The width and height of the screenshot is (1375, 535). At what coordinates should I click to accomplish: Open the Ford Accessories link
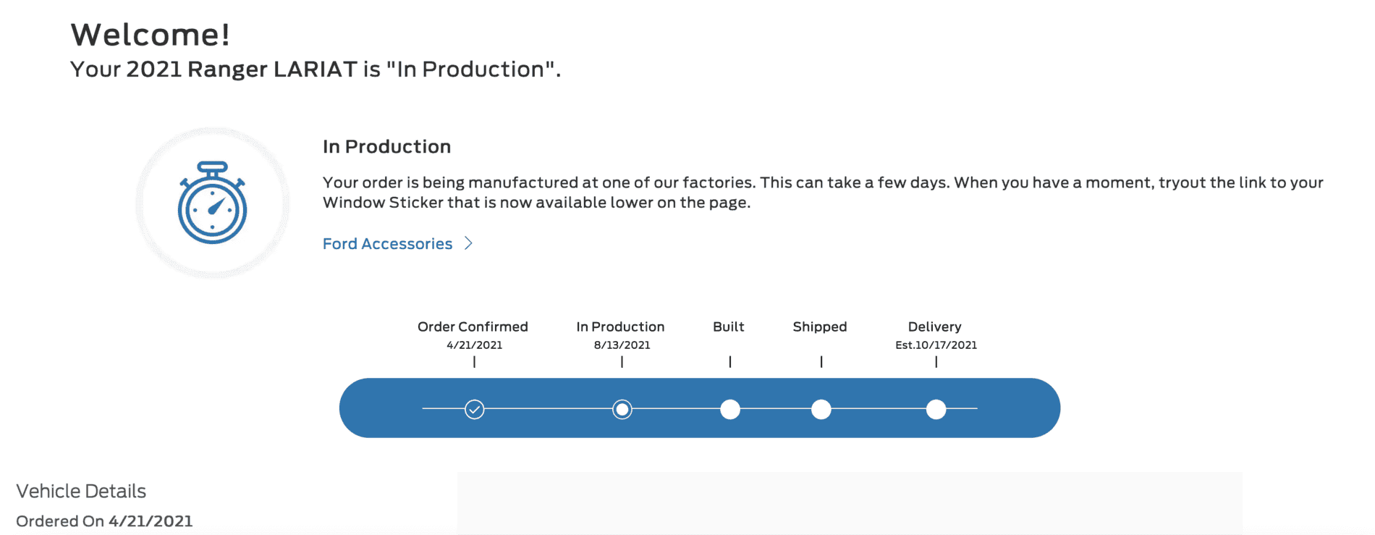(x=388, y=244)
